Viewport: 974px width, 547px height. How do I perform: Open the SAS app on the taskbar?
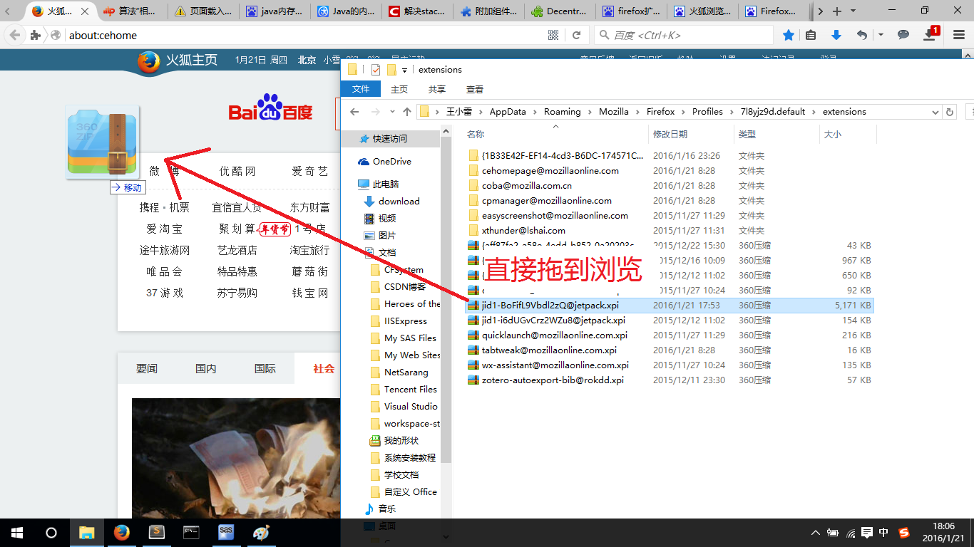pos(226,532)
